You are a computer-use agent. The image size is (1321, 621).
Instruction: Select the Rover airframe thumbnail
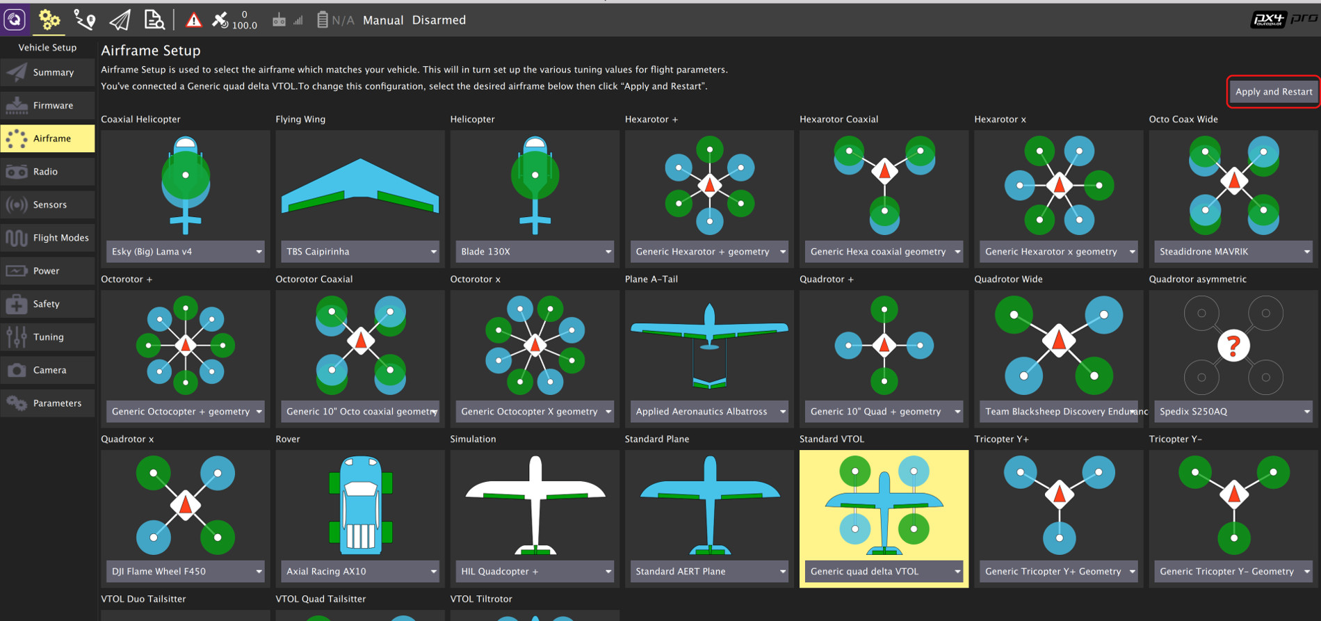click(360, 505)
